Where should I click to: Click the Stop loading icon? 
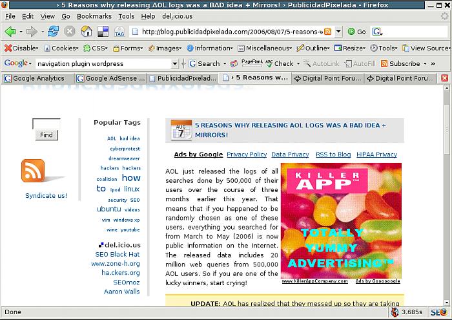70,31
